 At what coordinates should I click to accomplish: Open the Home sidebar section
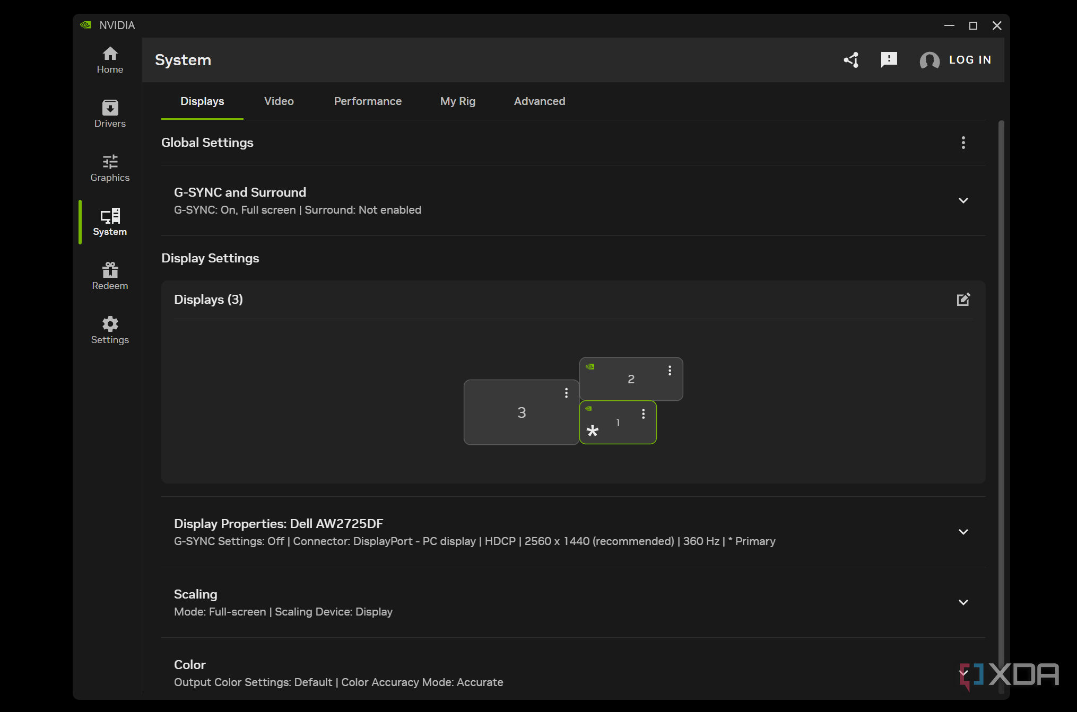(x=110, y=60)
